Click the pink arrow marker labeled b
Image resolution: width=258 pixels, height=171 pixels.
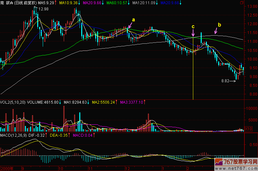216,30
